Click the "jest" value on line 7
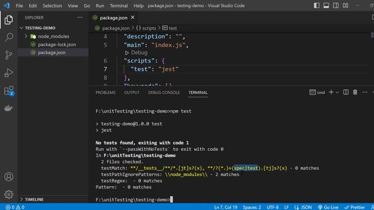The height and width of the screenshot is (210, 374). coord(168,69)
